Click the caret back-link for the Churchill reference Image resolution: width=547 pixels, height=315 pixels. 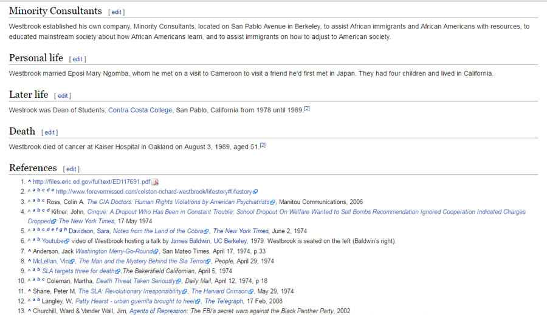pos(29,310)
